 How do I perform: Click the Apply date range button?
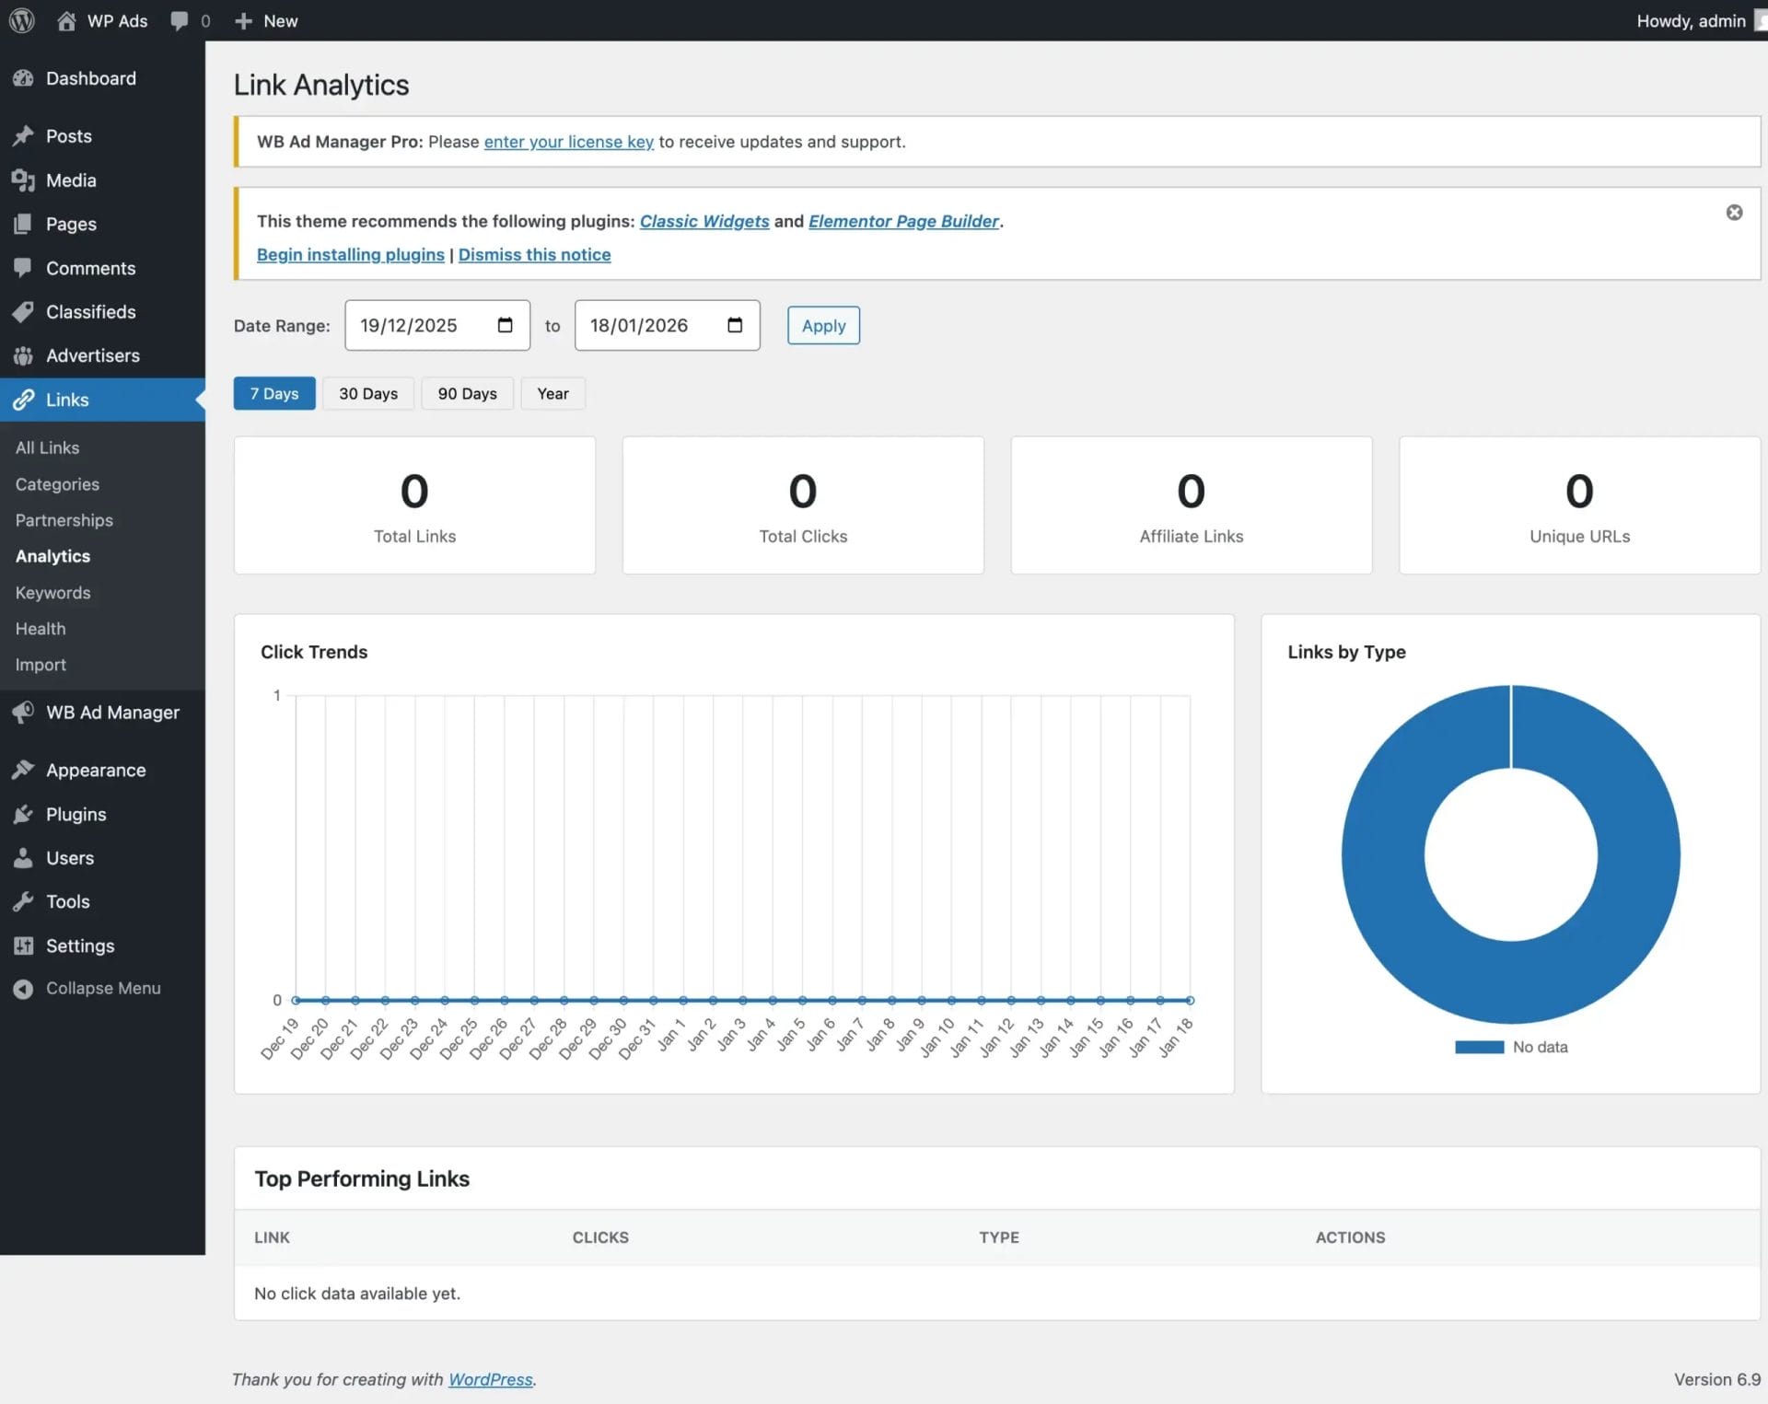coord(823,325)
